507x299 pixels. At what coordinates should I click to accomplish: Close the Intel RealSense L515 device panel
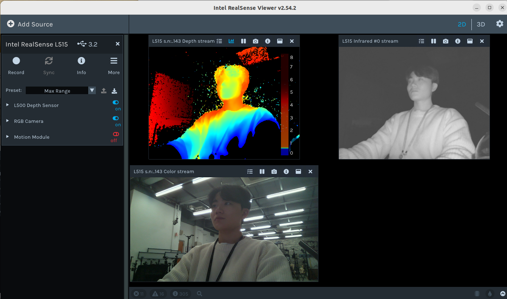tap(118, 44)
